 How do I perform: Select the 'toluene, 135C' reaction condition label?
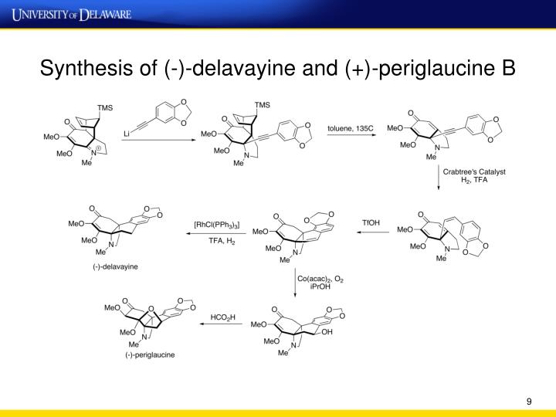click(x=351, y=128)
